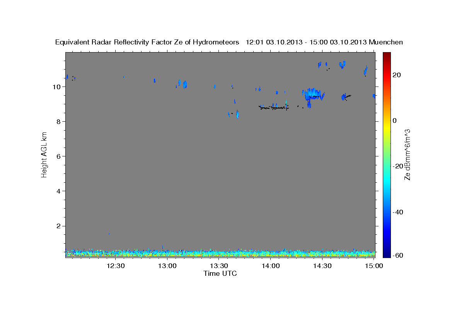
Task: Click the black dotted cloud-base line near 14:00
Action: [x=274, y=108]
